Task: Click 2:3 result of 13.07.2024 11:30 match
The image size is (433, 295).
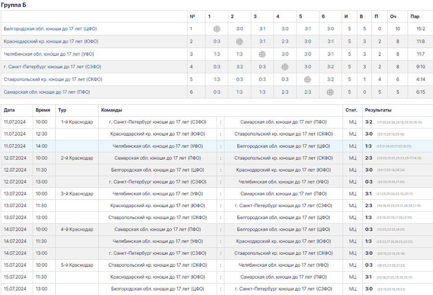Action: click(x=369, y=206)
